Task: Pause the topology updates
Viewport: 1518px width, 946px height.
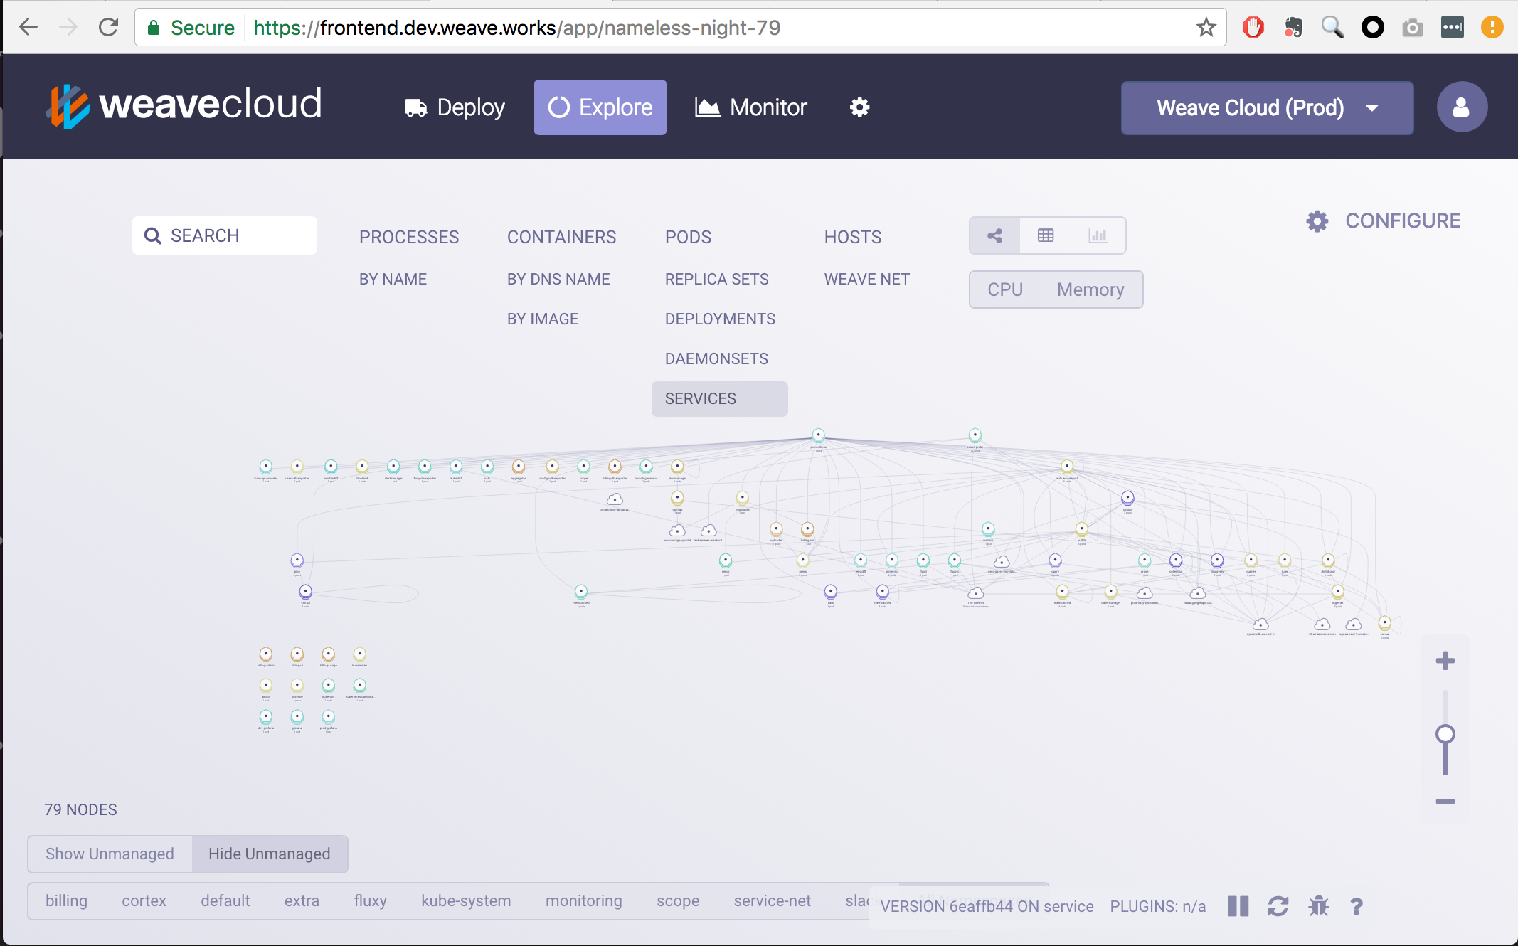Action: (x=1238, y=906)
